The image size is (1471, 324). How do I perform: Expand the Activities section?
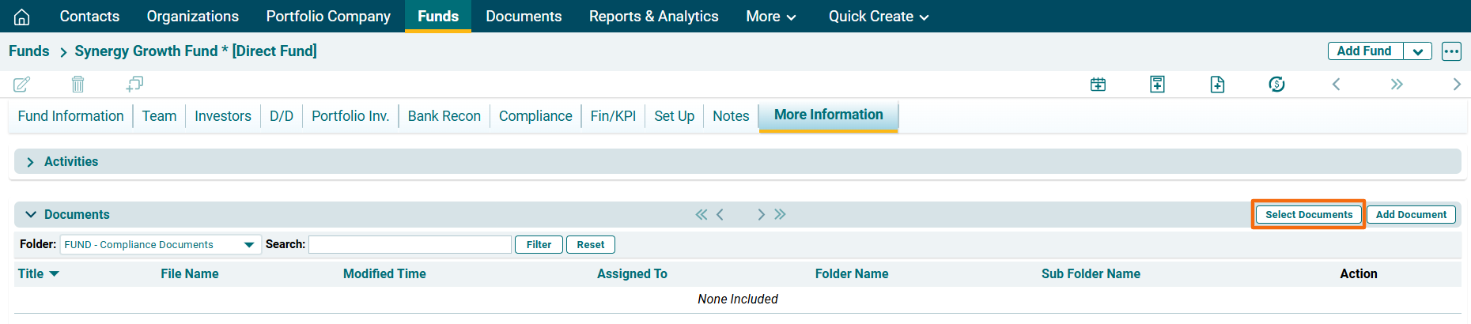(31, 162)
